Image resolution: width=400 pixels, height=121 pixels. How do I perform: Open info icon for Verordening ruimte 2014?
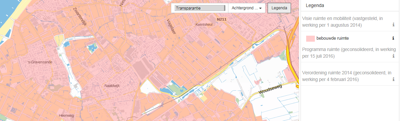click(x=393, y=79)
